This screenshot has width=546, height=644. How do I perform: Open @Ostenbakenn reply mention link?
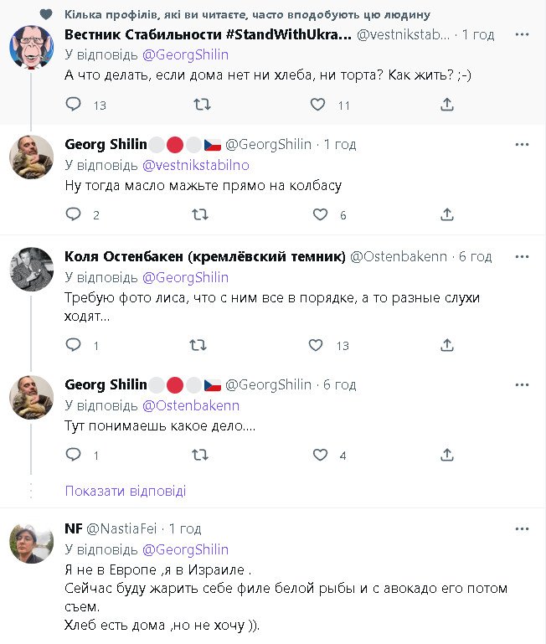pyautogui.click(x=191, y=405)
